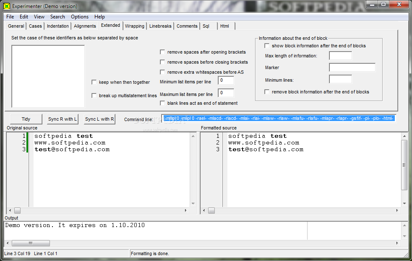Click scroll right arrow in Output panel
The height and width of the screenshot is (261, 412).
coord(397,243)
